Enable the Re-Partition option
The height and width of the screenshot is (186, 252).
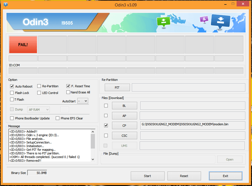coord(39,86)
